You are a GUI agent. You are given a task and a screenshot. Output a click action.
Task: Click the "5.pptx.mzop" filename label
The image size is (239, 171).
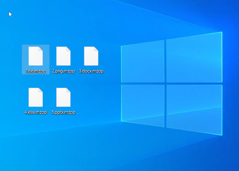[63, 112]
